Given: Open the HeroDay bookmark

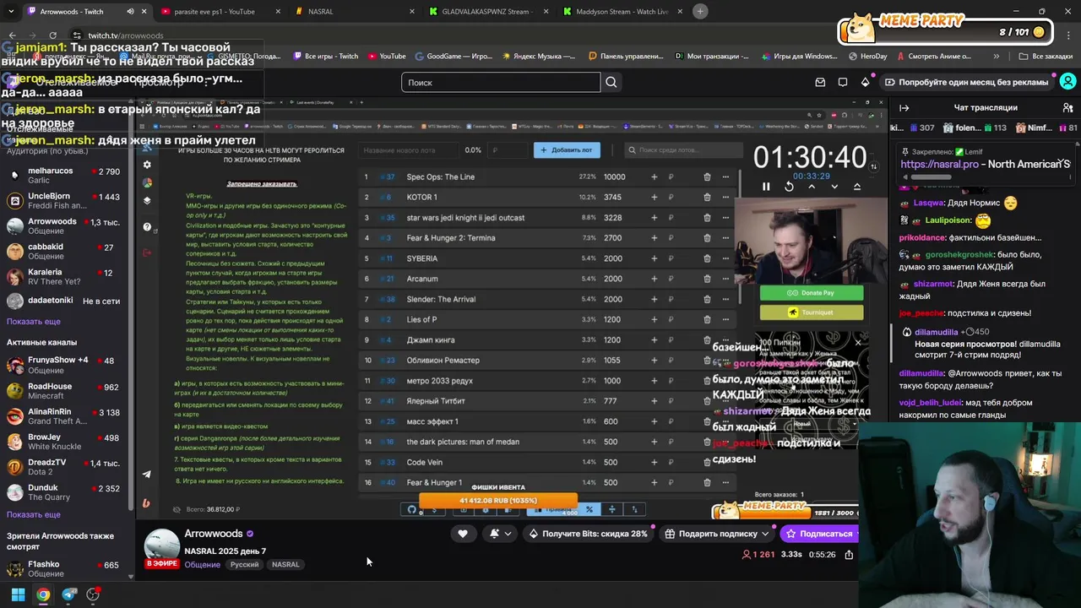Looking at the screenshot, I should pos(867,57).
